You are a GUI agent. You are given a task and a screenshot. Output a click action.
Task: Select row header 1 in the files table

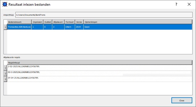pos(5,27)
